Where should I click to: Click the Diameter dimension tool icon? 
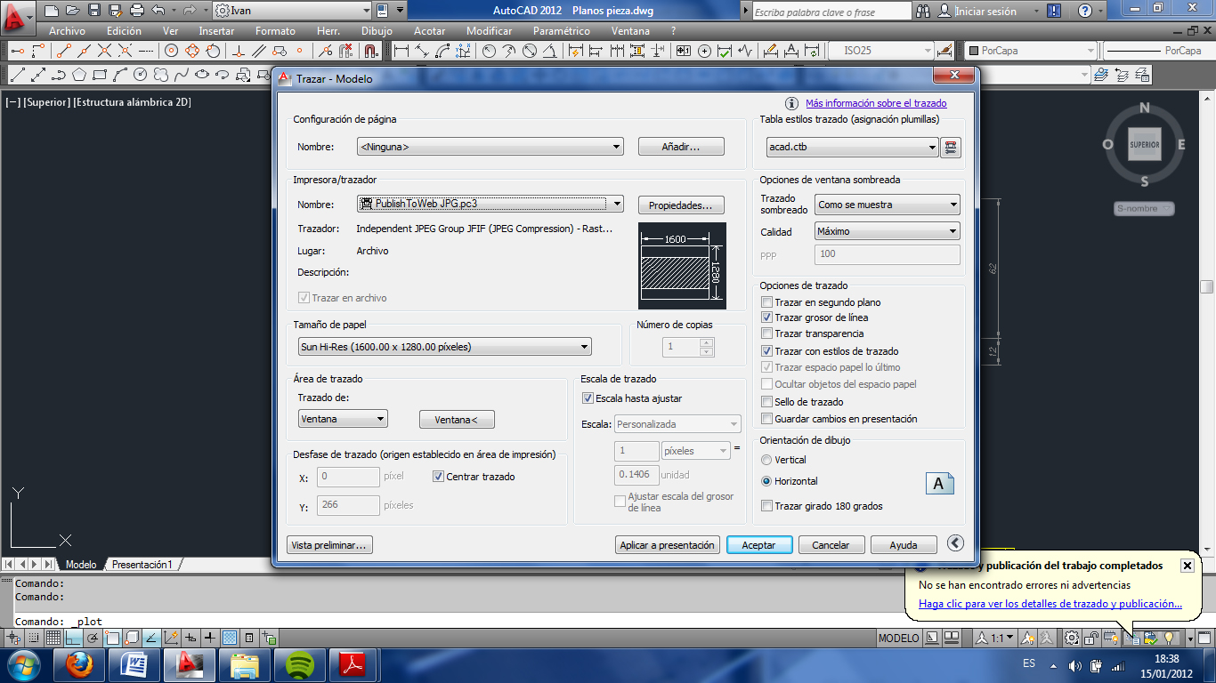tap(530, 51)
